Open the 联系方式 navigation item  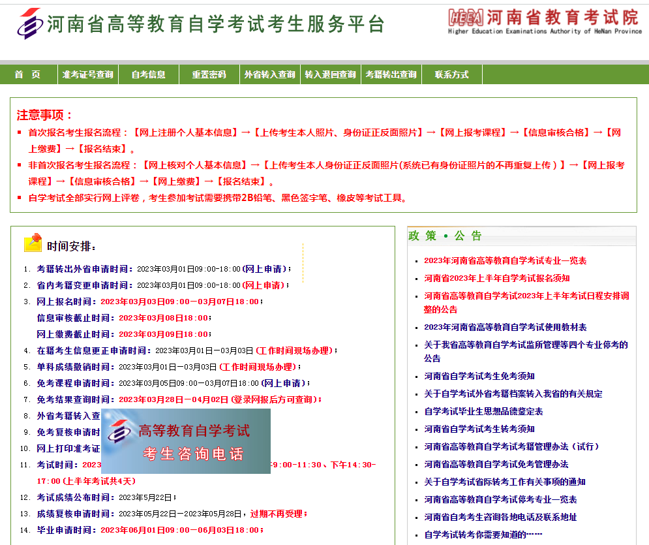tap(451, 74)
